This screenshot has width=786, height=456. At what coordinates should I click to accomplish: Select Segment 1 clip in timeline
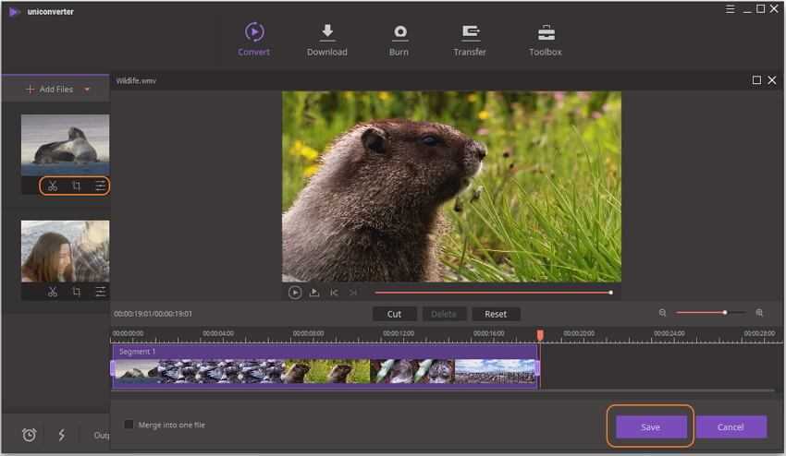tap(324, 370)
